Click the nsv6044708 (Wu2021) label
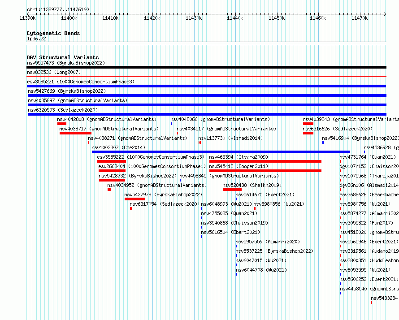 (261, 270)
